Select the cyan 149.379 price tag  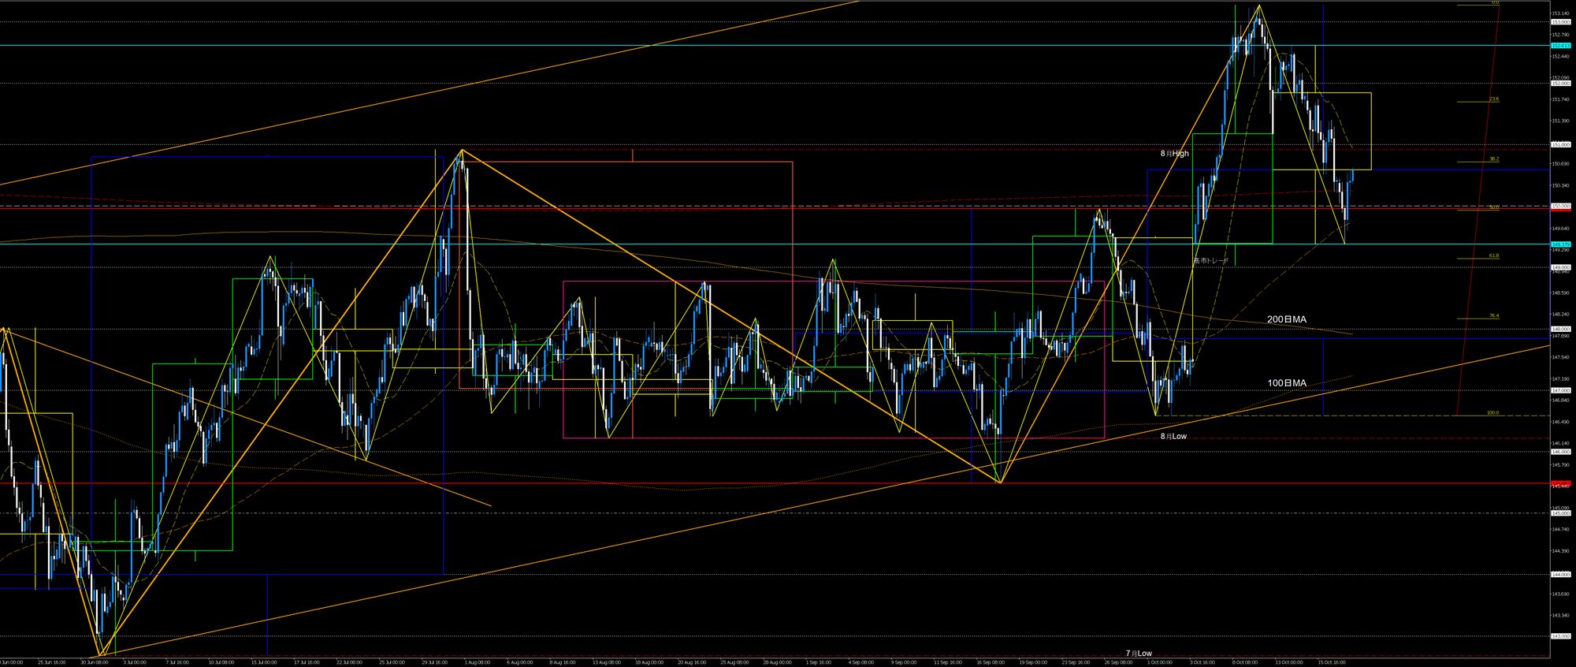(x=1560, y=244)
